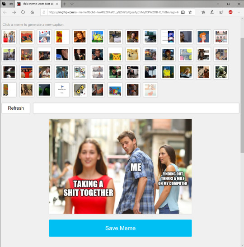Select the Boardroom Meeting comic thumbnail

pos(221,37)
